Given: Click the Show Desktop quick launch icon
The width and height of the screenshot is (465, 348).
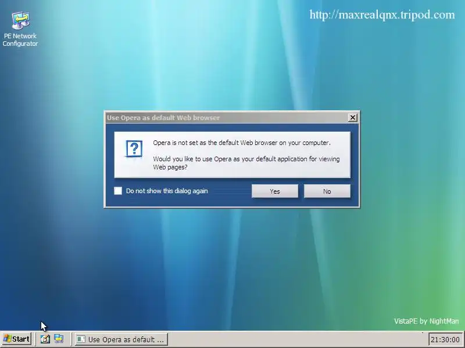Looking at the screenshot, I should pyautogui.click(x=45, y=339).
